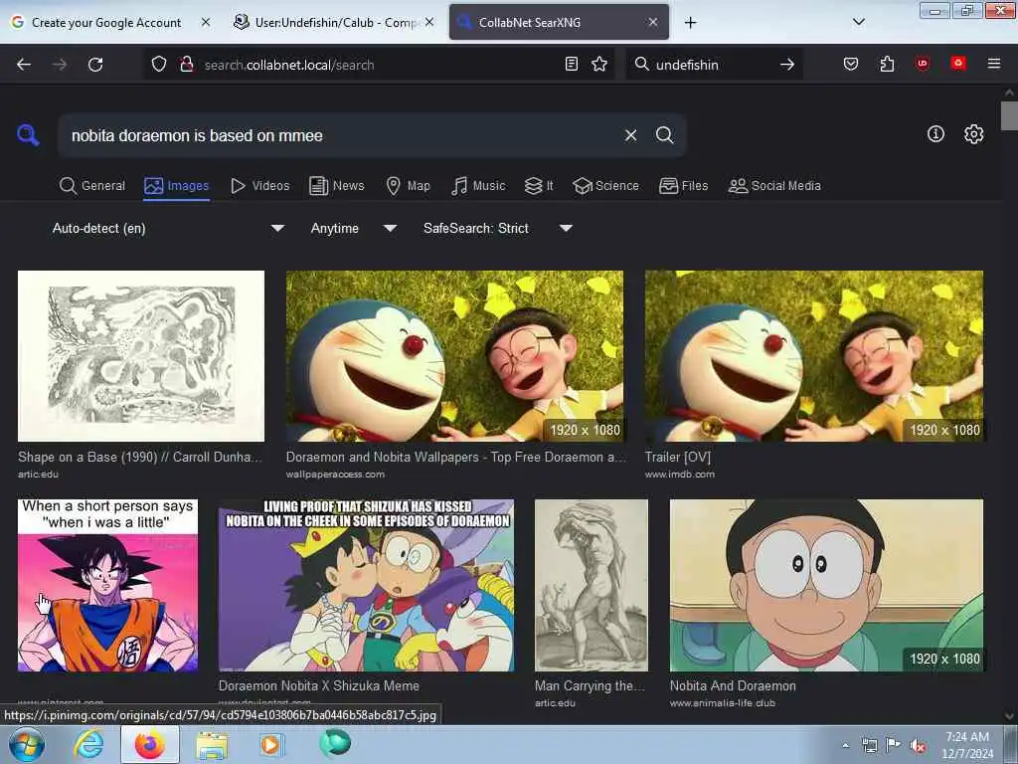Submit the browser search bar arrow
This screenshot has width=1018, height=764.
787,65
